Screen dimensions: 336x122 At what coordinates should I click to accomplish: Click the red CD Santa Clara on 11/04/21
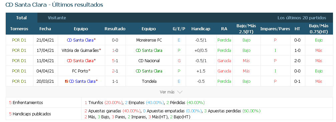coord(80,61)
